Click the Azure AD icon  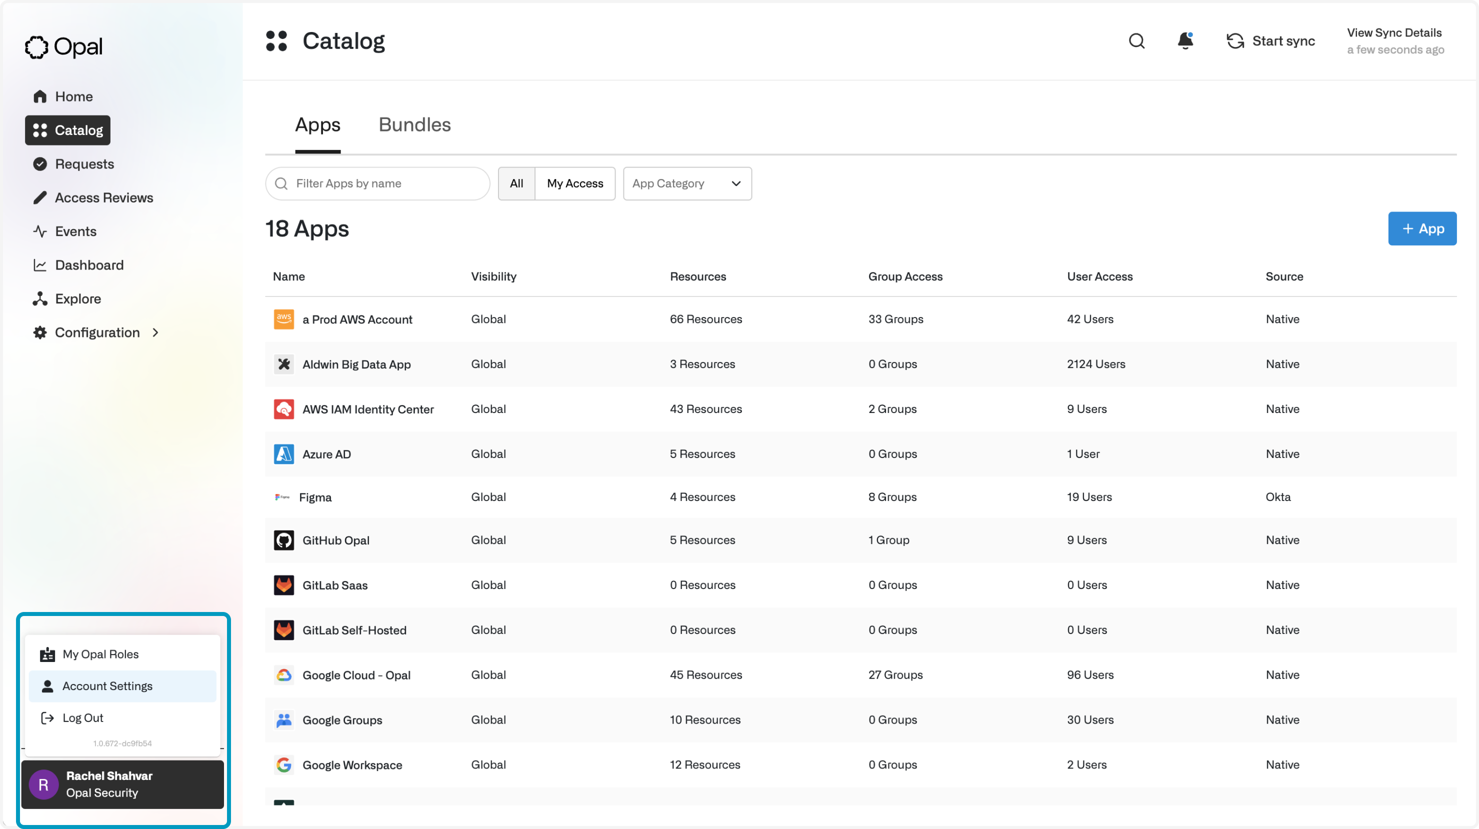(x=283, y=454)
